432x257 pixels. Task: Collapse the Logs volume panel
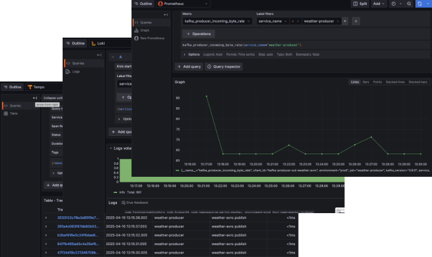tap(110, 149)
